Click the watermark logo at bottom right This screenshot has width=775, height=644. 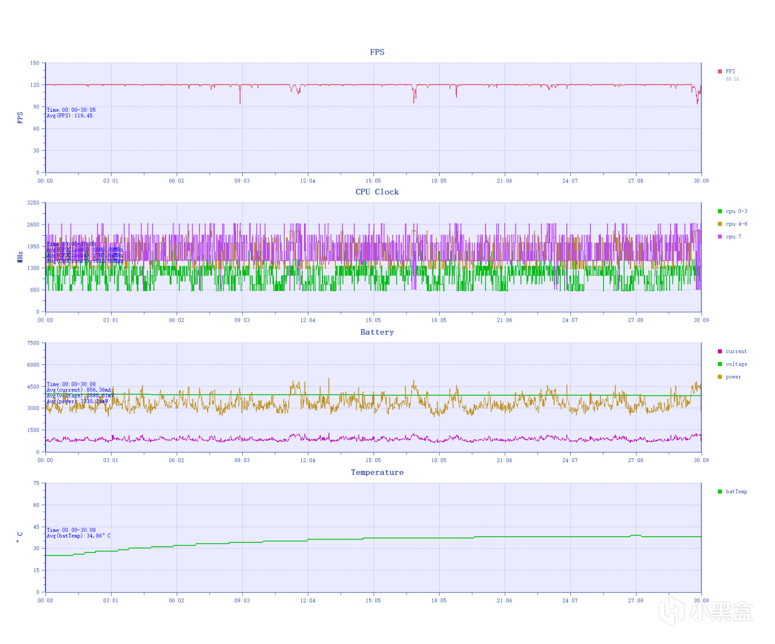point(705,613)
